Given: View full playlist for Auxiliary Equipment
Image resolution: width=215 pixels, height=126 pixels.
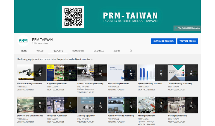Looking at the screenshot, I should tap(86, 122).
